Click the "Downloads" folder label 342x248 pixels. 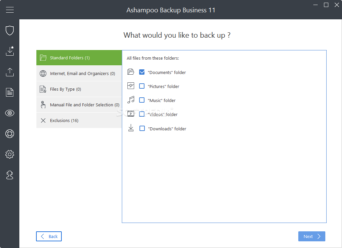tap(167, 129)
